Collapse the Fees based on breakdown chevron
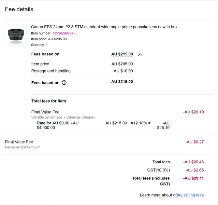The image size is (218, 205). click(140, 54)
